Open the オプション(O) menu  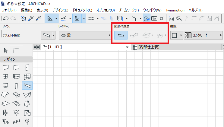(x=106, y=10)
